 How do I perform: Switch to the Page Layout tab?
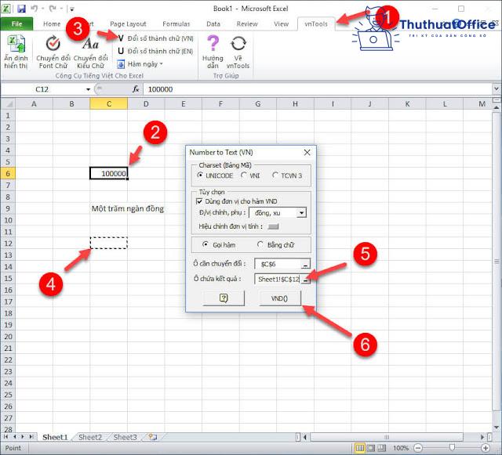[x=128, y=24]
